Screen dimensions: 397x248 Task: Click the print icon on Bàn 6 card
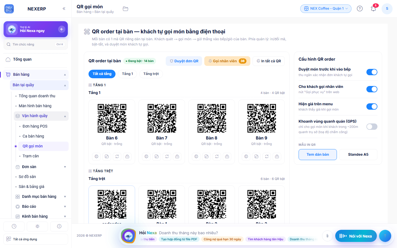pos(96,157)
